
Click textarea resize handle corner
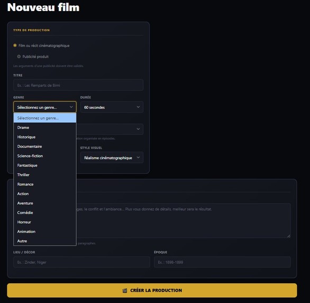(289, 236)
